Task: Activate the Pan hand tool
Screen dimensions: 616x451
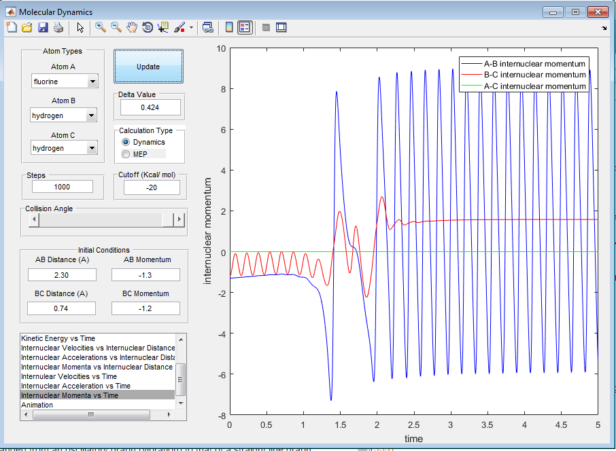Action: (132, 28)
